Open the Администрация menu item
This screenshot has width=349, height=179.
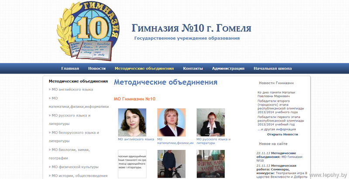pos(228,68)
